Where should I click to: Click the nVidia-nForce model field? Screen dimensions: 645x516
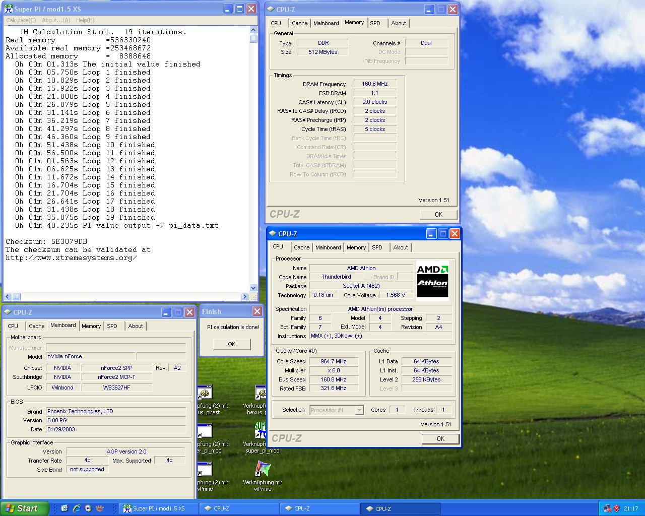pyautogui.click(x=91, y=356)
